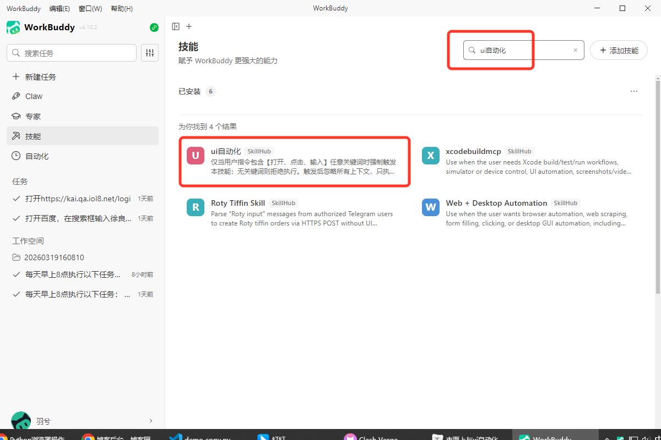Click the 新建任务 plus icon
This screenshot has height=440, width=661.
point(16,77)
